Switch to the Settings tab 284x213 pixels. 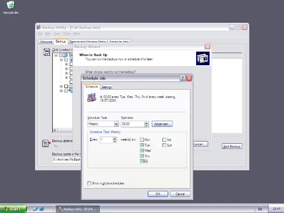point(106,87)
